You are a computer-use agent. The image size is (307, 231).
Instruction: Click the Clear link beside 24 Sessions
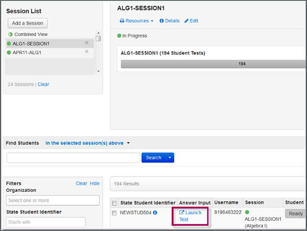click(43, 84)
